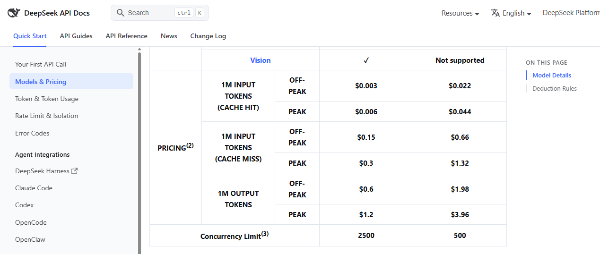Open the Resources dropdown menu
This screenshot has width=600, height=254.
(461, 13)
